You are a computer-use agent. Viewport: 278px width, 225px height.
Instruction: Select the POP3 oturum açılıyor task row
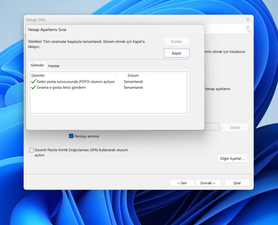pyautogui.click(x=75, y=82)
